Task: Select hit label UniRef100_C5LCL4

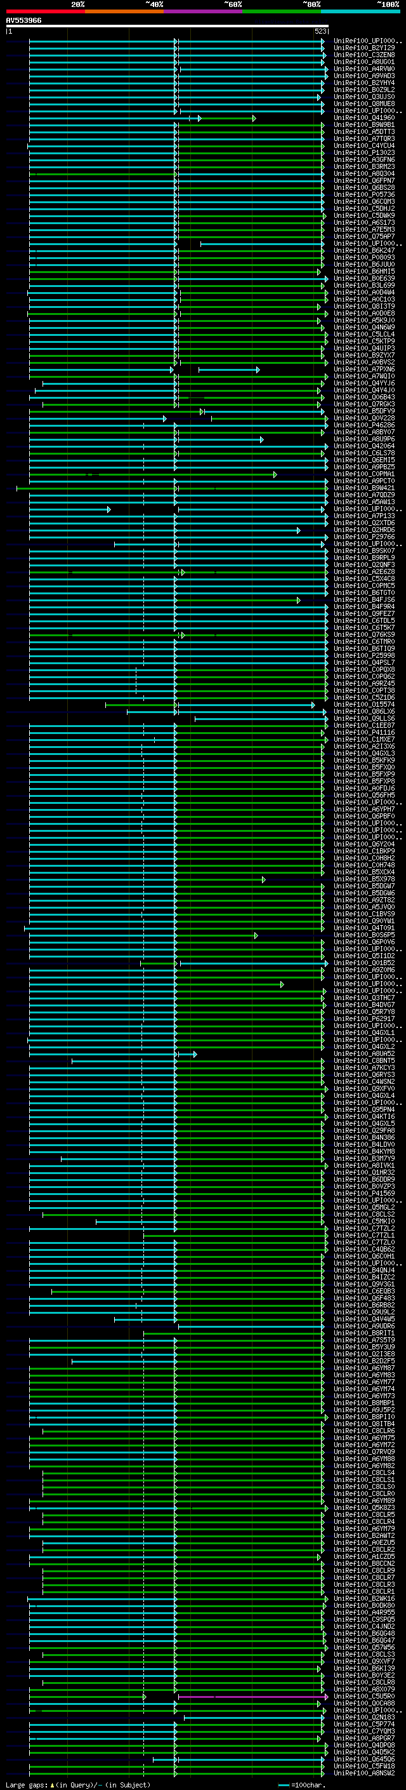Action: (x=364, y=334)
